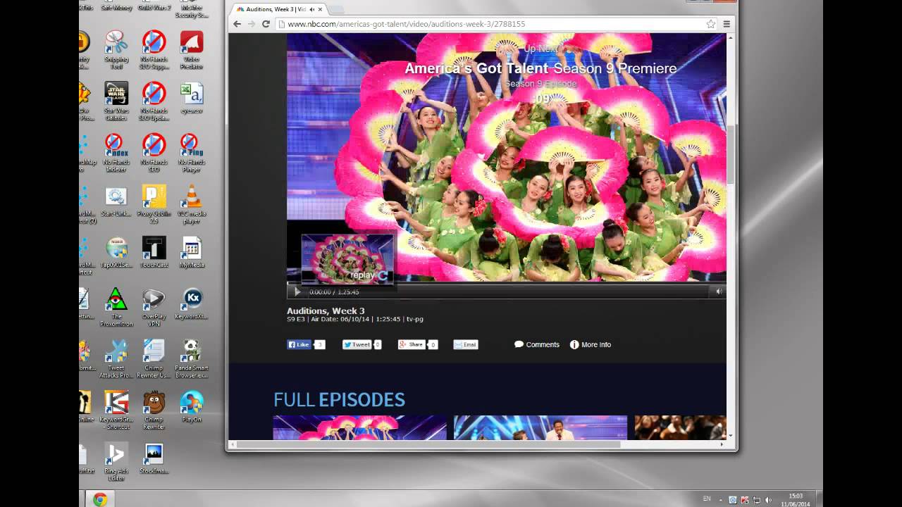Click the browser back arrow
This screenshot has height=507, width=902.
[237, 24]
